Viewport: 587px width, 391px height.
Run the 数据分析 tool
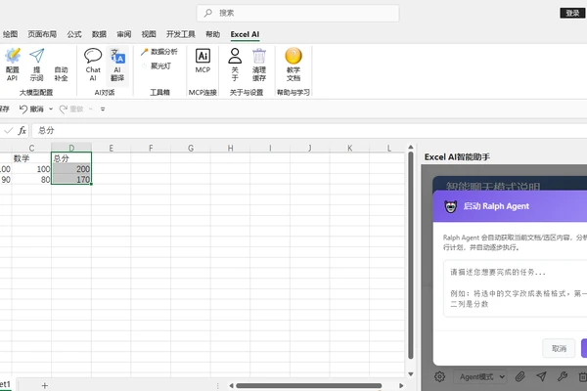click(x=159, y=52)
